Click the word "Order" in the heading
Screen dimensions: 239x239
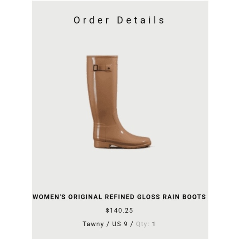click(x=91, y=20)
